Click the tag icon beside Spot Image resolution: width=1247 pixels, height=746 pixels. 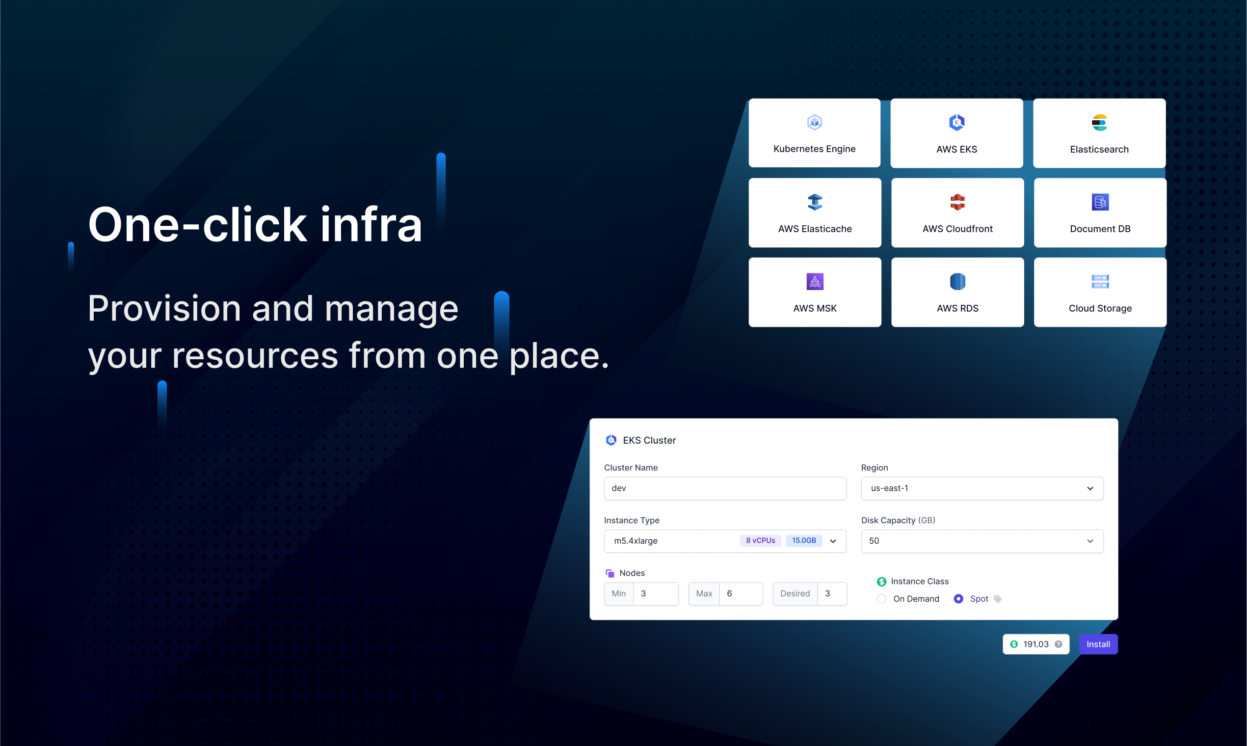pyautogui.click(x=998, y=599)
